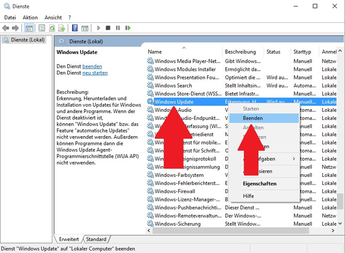Select the Windows Update service row
This screenshot has width=345, height=253.
(x=241, y=102)
